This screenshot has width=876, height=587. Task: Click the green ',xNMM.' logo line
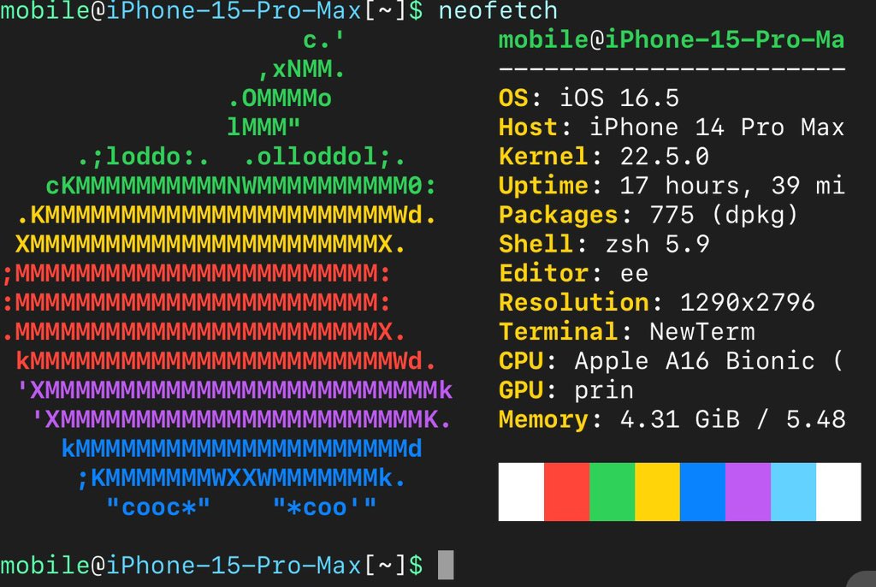pos(301,69)
